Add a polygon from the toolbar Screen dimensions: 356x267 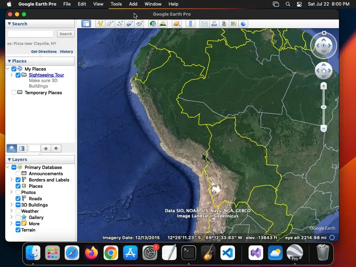click(110, 24)
